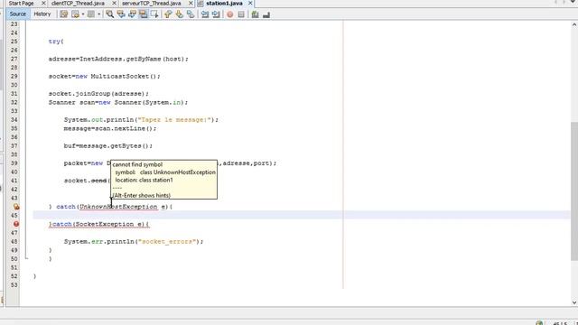Close the serveurTCP_Thread.java tab

[191, 3]
